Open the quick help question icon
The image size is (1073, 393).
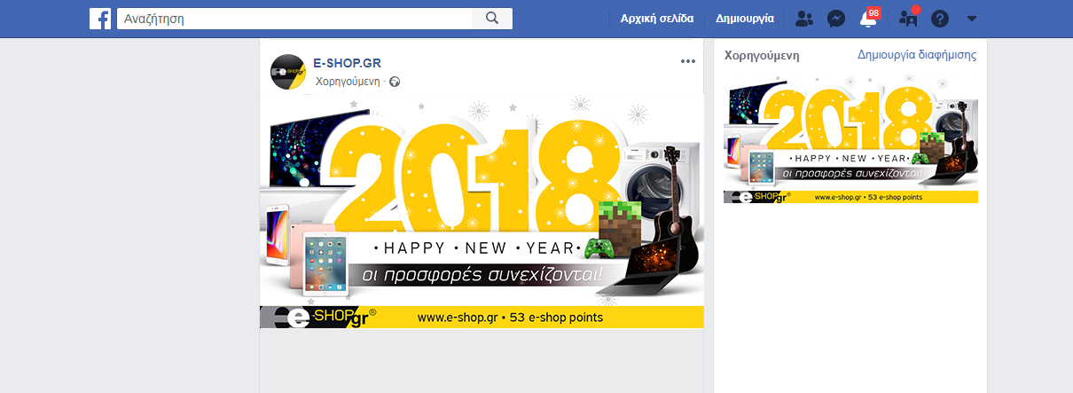(x=940, y=18)
